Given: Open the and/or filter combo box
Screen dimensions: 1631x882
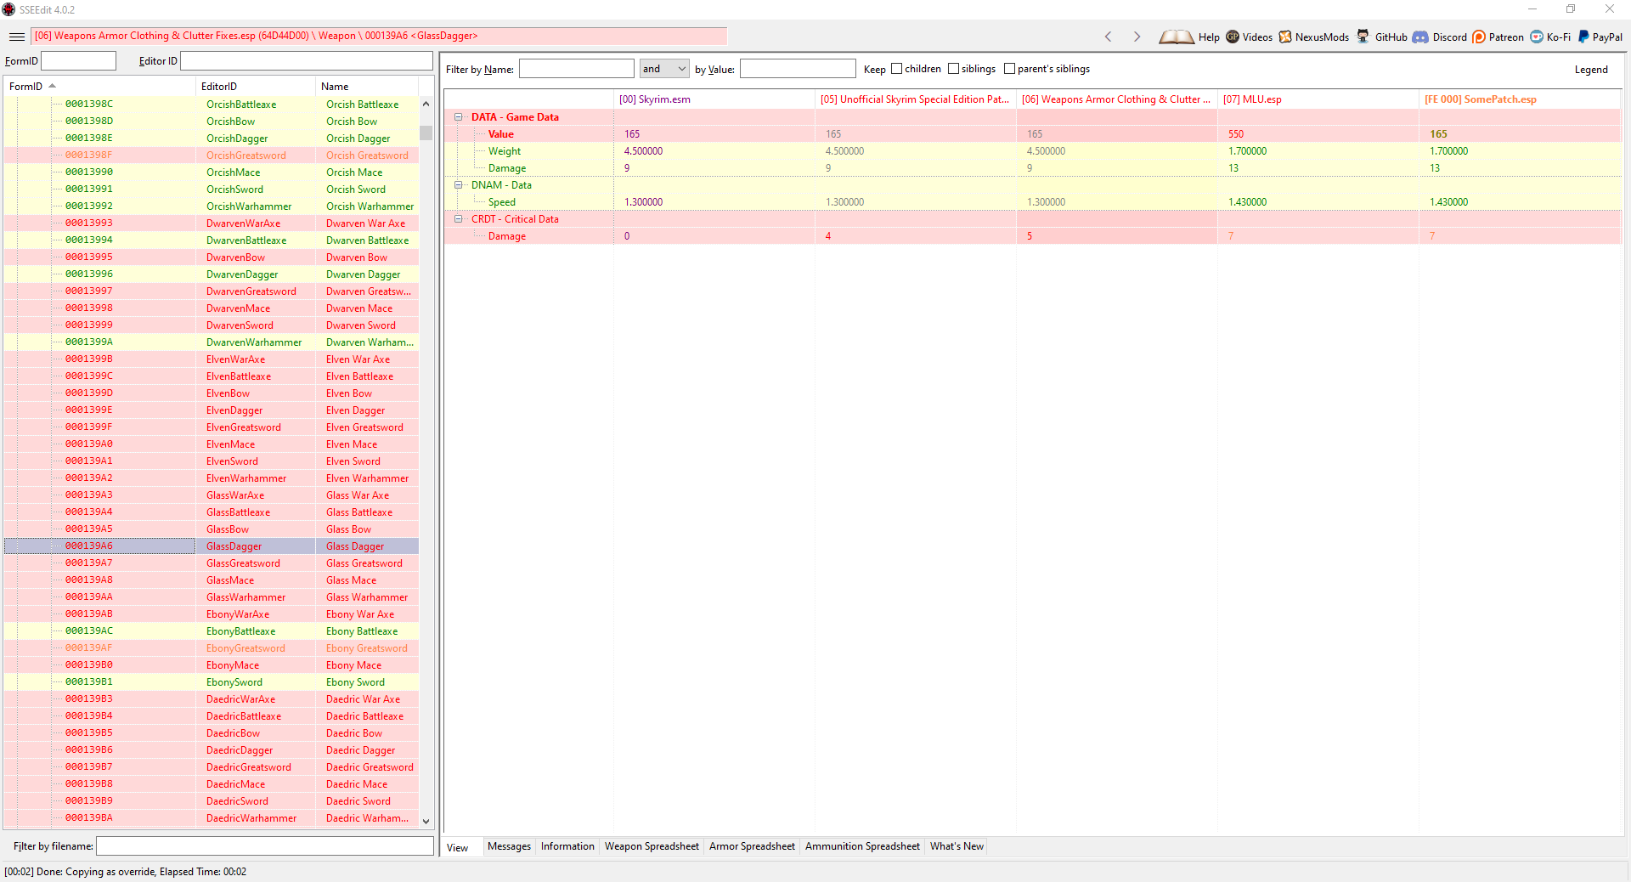Looking at the screenshot, I should [664, 69].
